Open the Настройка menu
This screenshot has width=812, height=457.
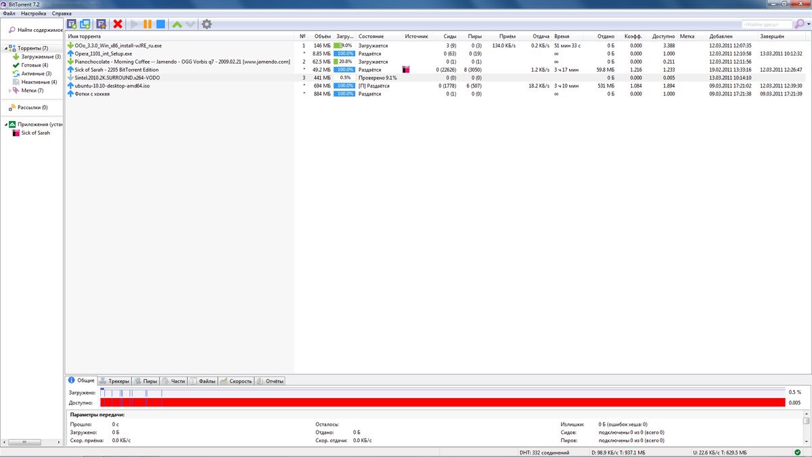[x=34, y=14]
